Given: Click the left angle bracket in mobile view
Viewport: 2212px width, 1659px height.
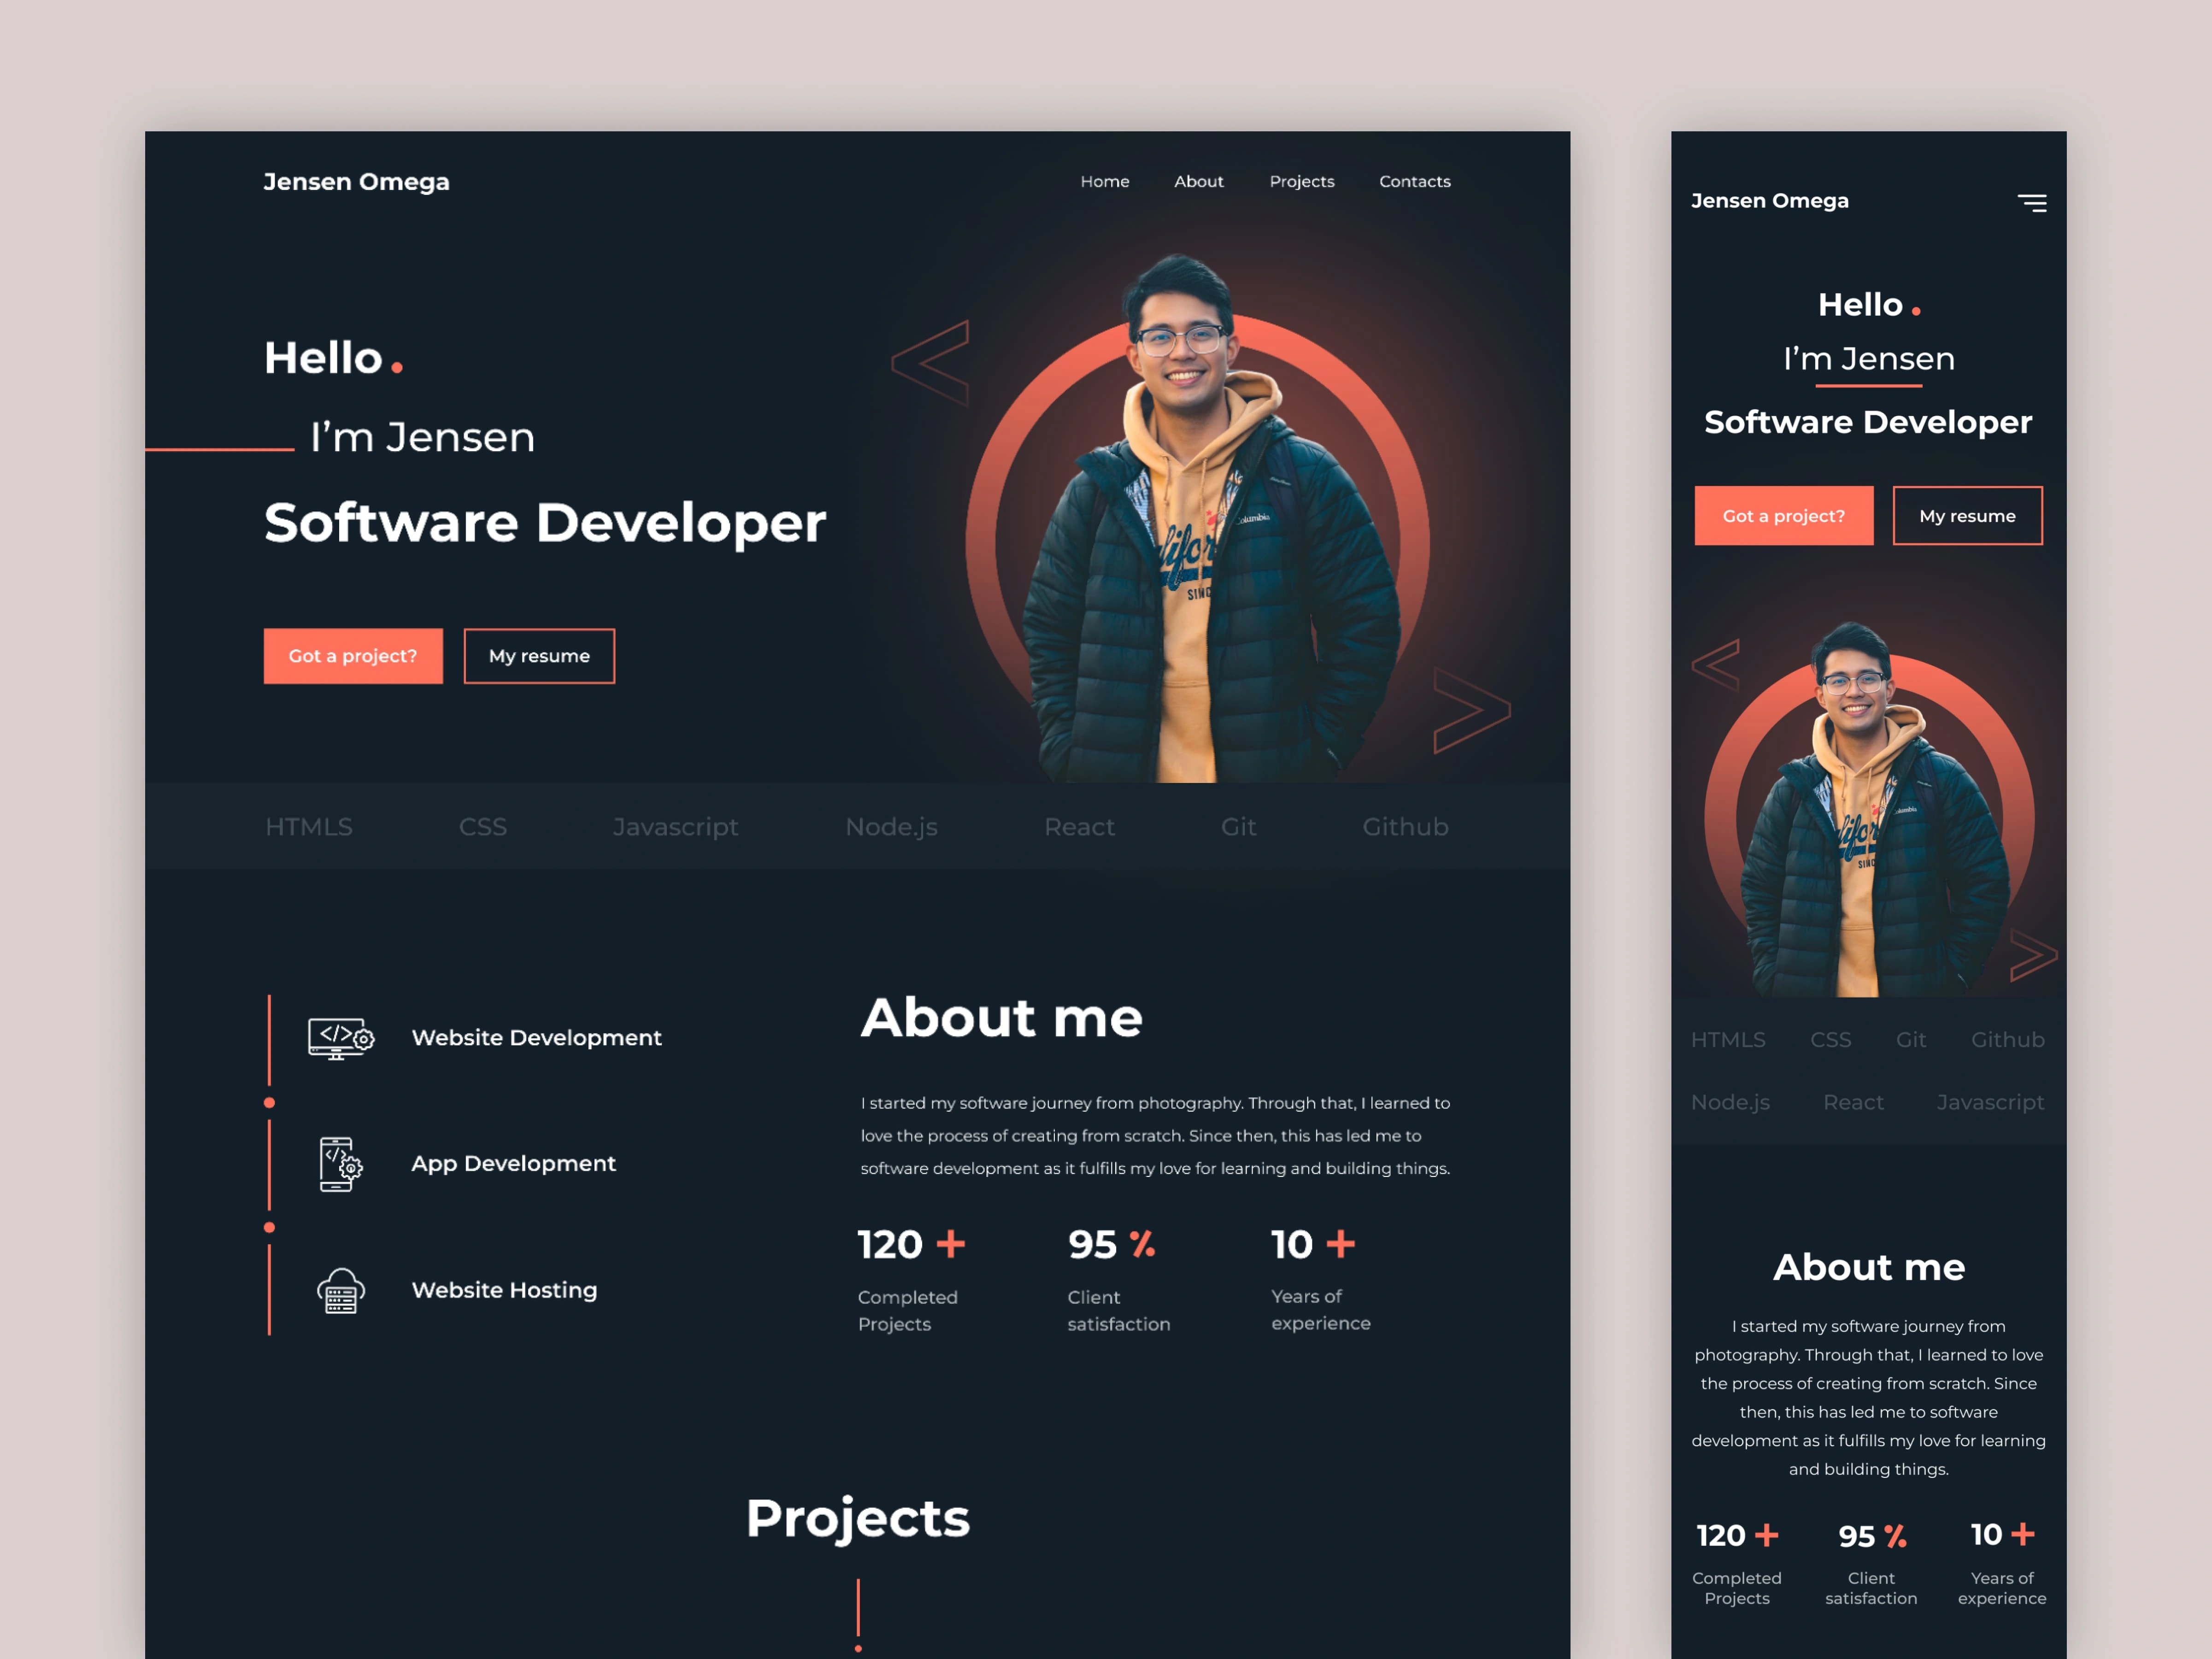Looking at the screenshot, I should [1716, 665].
